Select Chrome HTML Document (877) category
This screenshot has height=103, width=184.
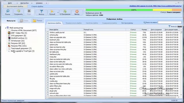pos(24,30)
